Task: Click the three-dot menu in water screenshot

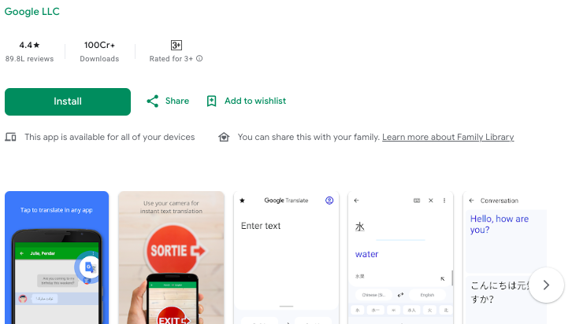Action: pos(444,201)
